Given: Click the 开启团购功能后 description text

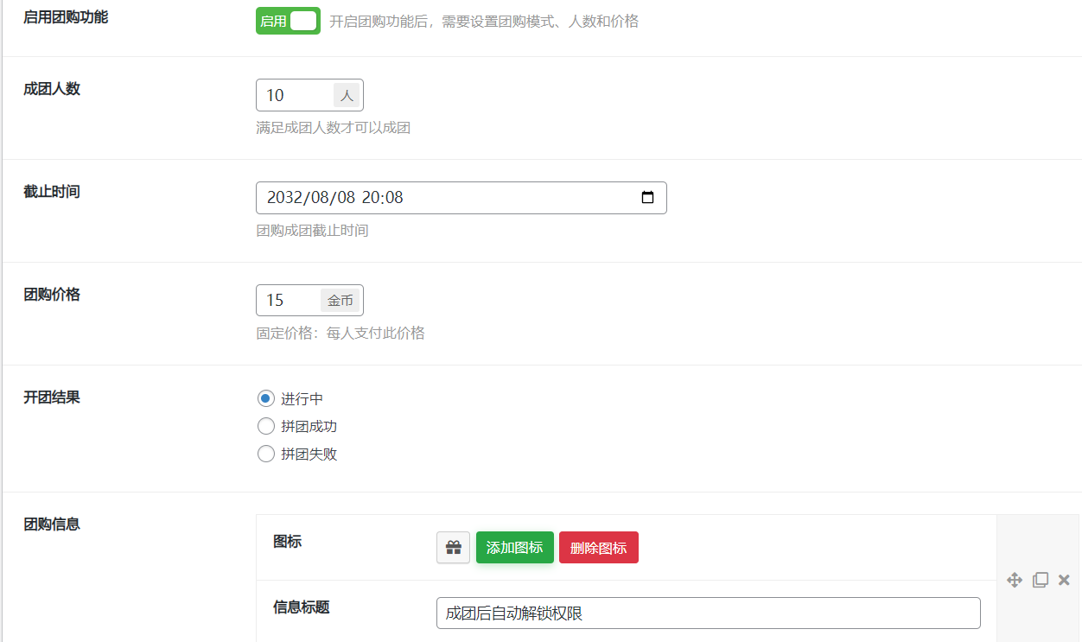Looking at the screenshot, I should click(x=484, y=21).
